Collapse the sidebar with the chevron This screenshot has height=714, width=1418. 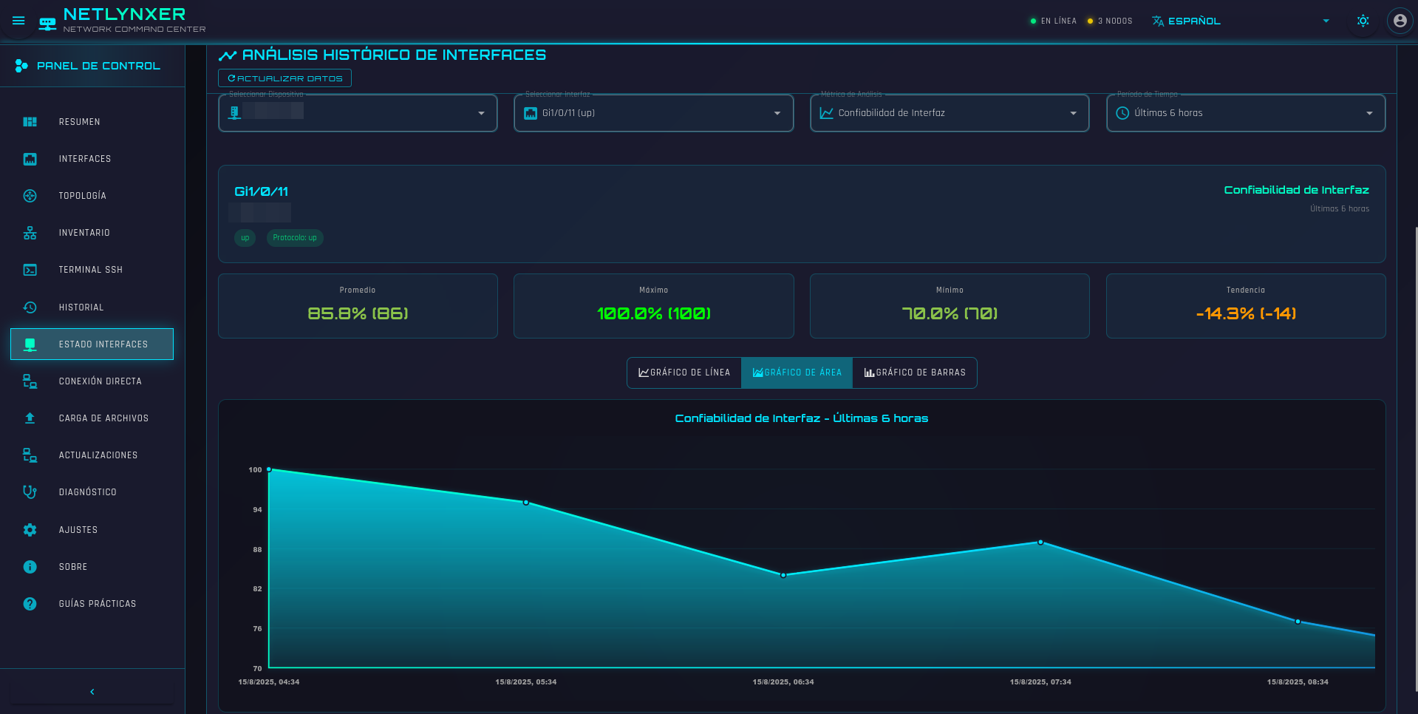(x=92, y=692)
